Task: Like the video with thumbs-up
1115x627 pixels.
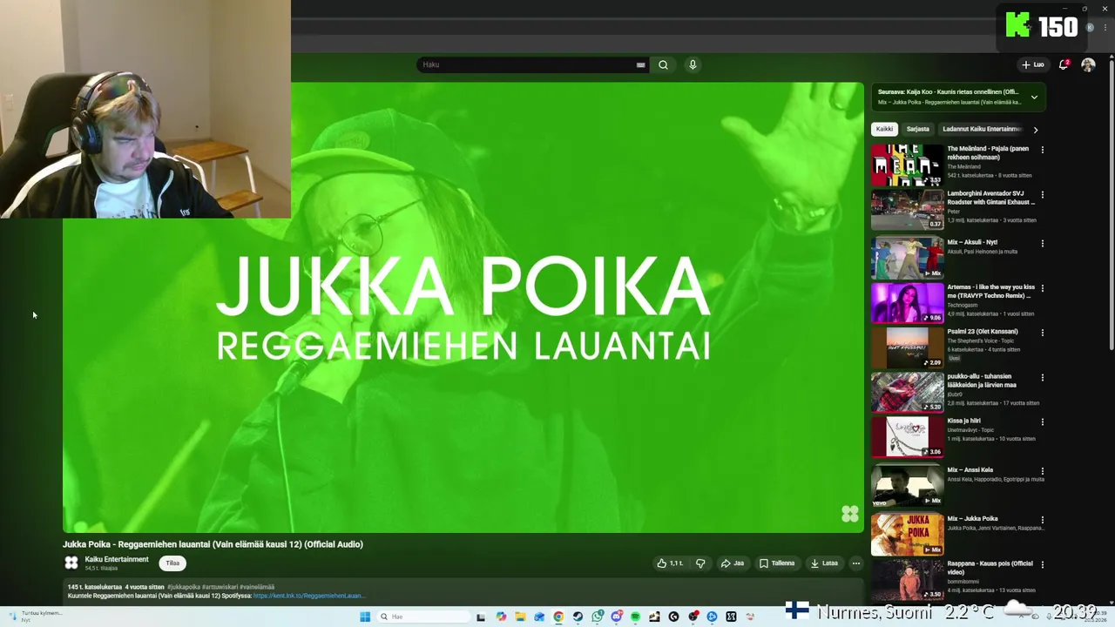Action: pyautogui.click(x=670, y=563)
